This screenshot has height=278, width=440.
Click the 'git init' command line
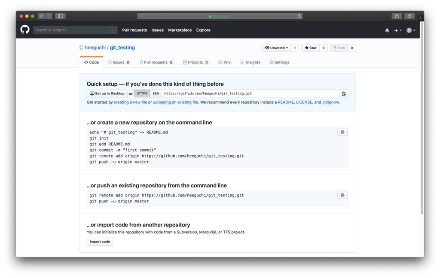coord(99,138)
